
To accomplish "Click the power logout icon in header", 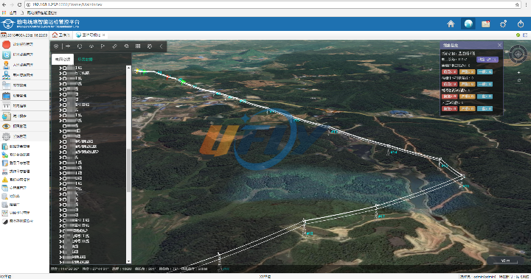I will [521, 24].
